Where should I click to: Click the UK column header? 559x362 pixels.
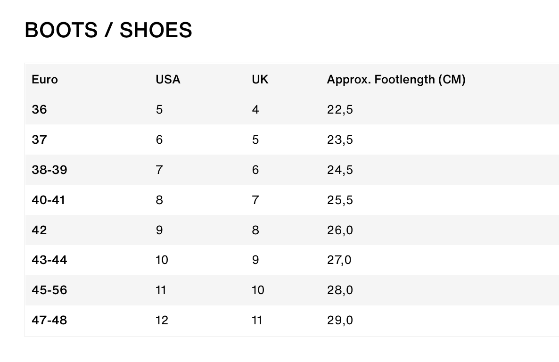(x=260, y=80)
